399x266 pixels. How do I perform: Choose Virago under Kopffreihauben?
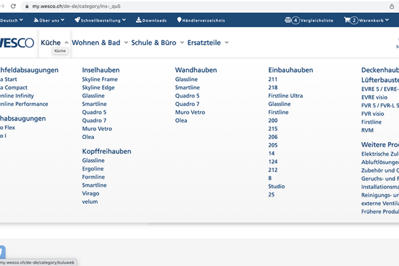(x=91, y=194)
